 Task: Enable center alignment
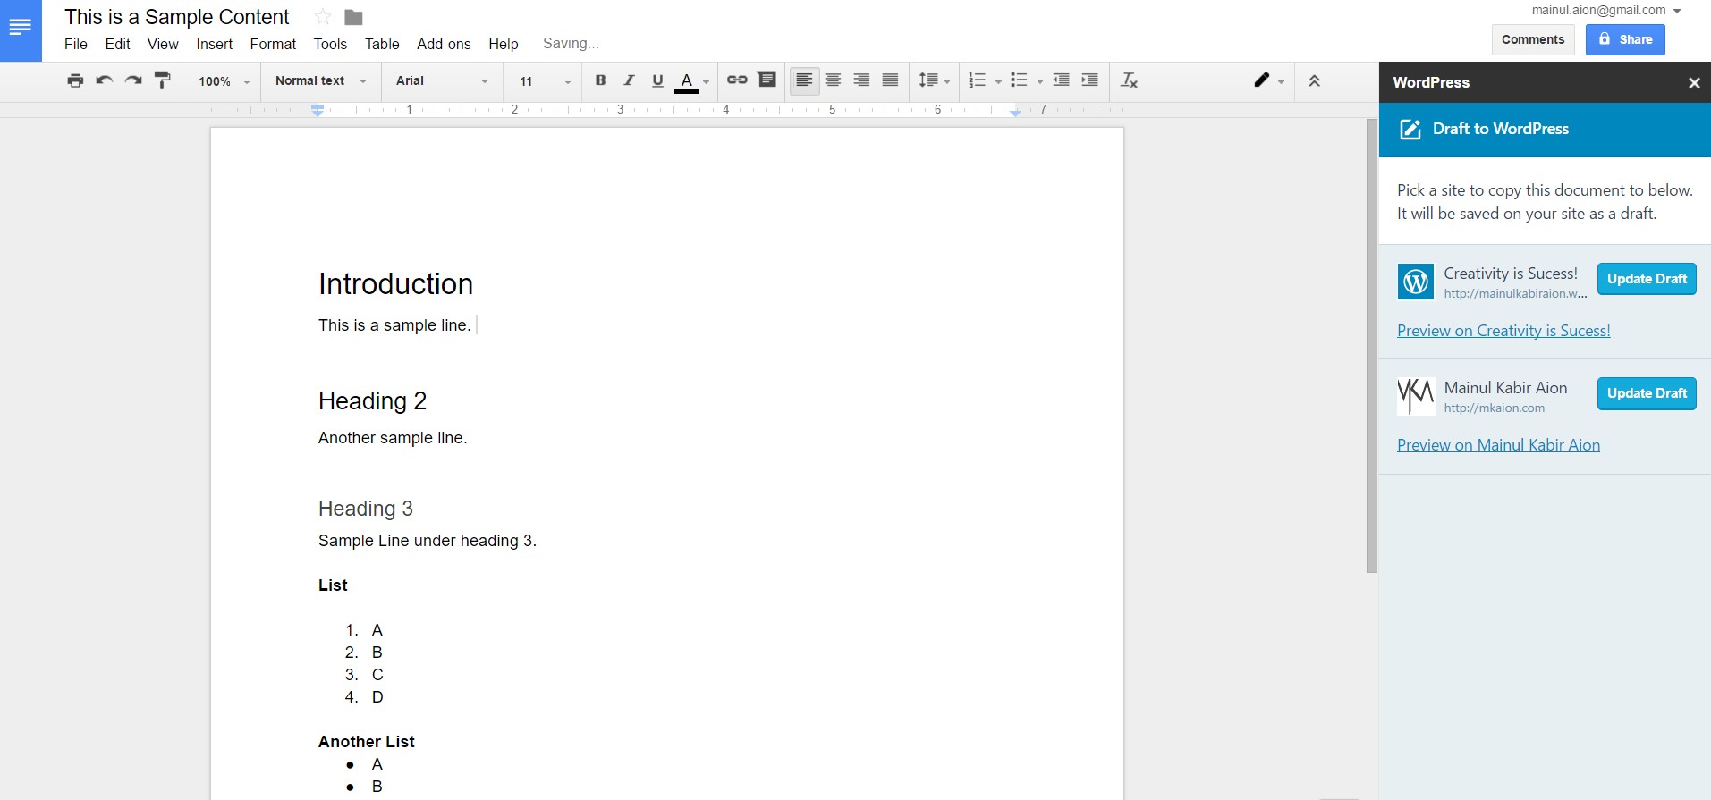click(x=833, y=80)
